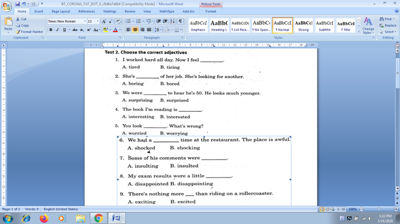
Task: Open the borders dropdown arrow
Action: (181, 30)
